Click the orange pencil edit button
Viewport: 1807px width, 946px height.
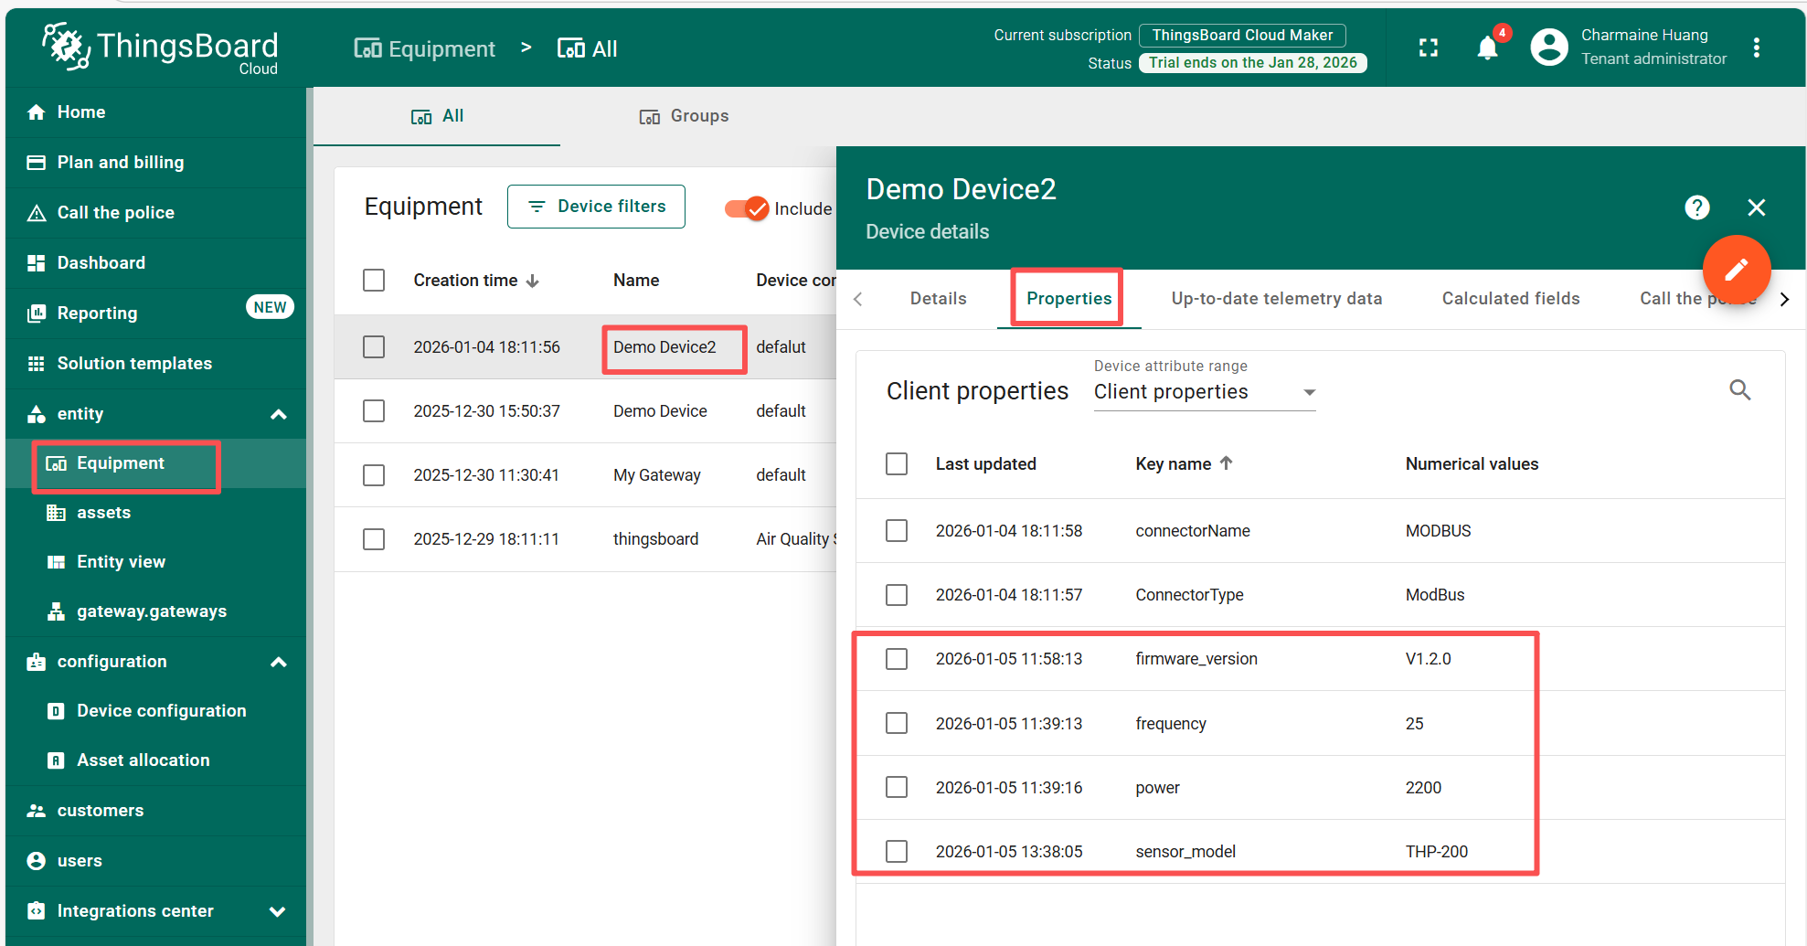click(1736, 270)
